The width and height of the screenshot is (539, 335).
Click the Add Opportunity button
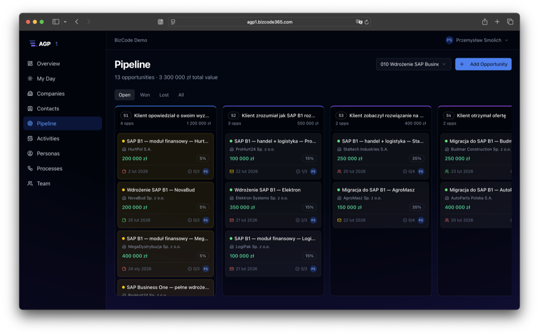[x=483, y=64]
